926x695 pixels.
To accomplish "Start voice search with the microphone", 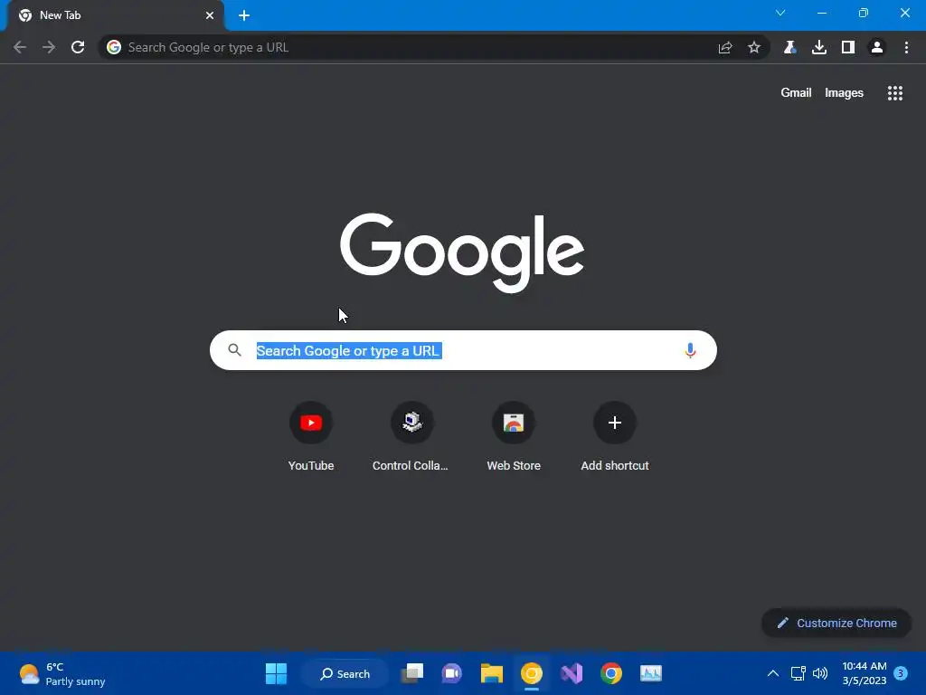I will coord(690,350).
